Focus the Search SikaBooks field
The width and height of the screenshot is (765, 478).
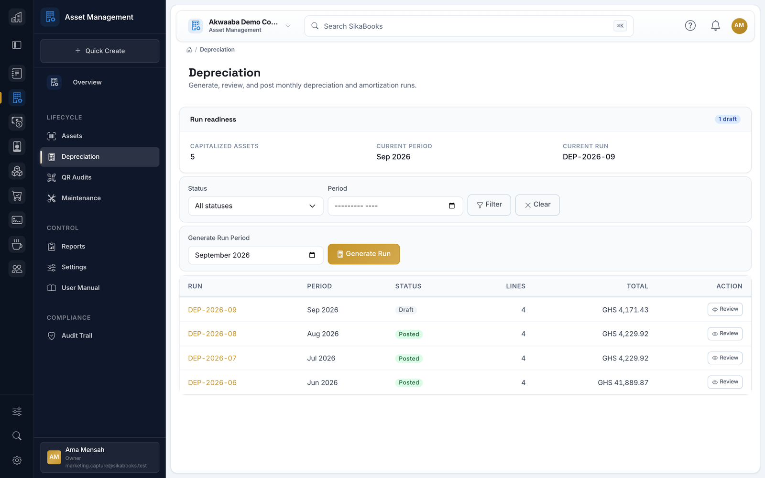click(x=469, y=26)
